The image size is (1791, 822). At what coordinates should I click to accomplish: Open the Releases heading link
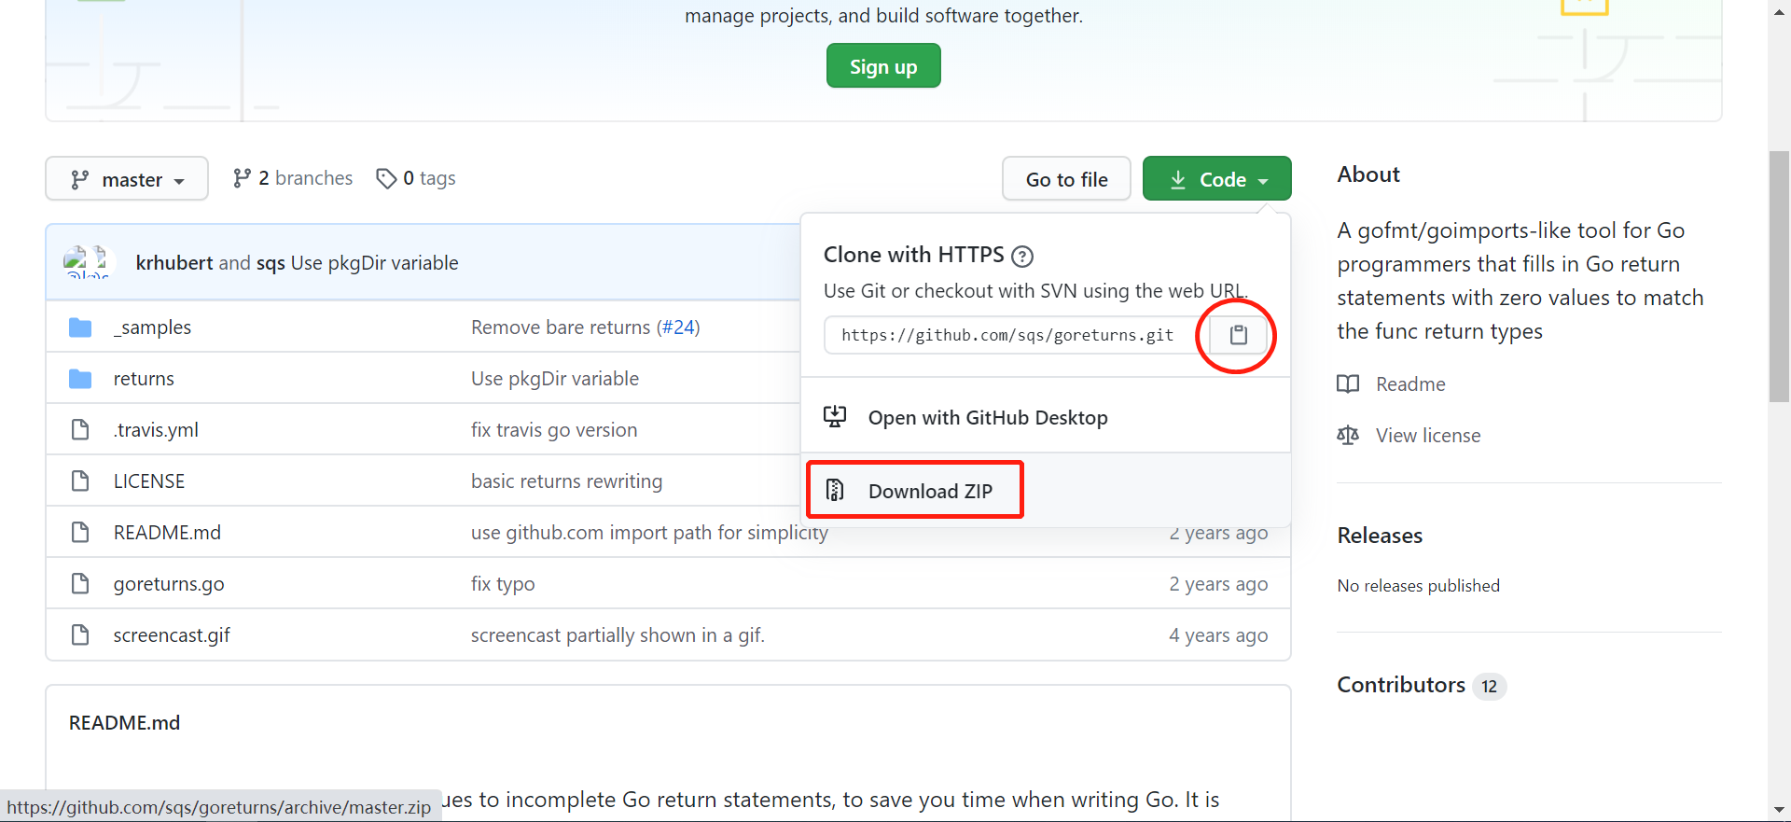click(1380, 536)
